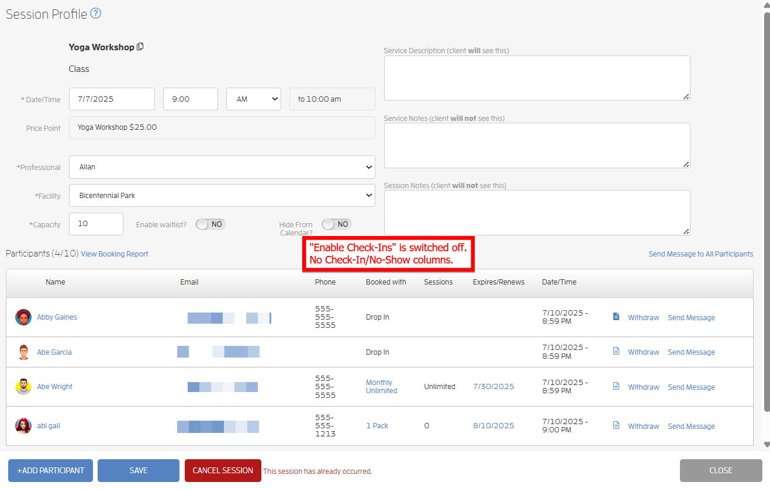Click the Service Description text area
The image size is (770, 489).
537,78
